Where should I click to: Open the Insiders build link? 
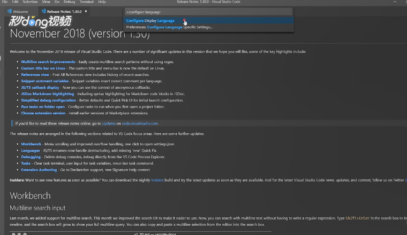157,180
